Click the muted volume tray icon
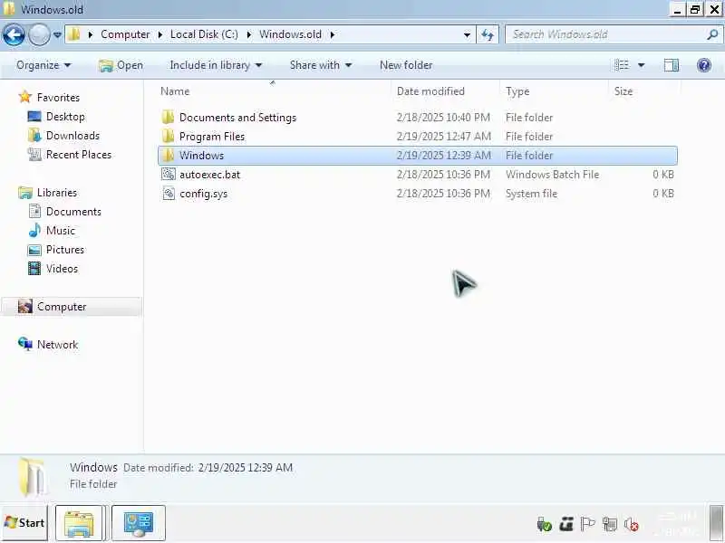This screenshot has height=543, width=725. pyautogui.click(x=631, y=525)
